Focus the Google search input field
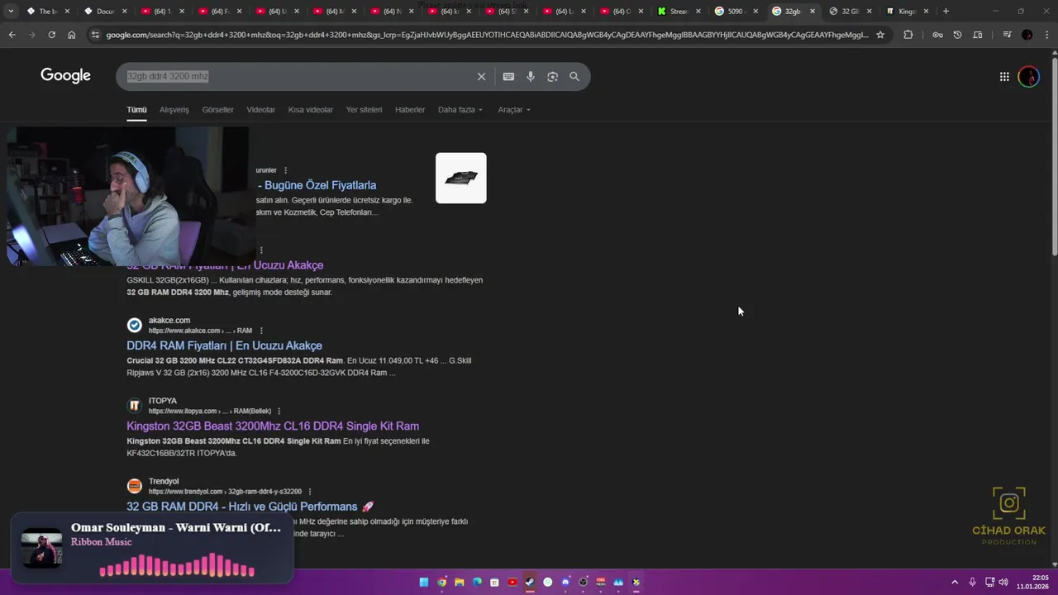Screen dimensions: 1058x595 point(298,76)
